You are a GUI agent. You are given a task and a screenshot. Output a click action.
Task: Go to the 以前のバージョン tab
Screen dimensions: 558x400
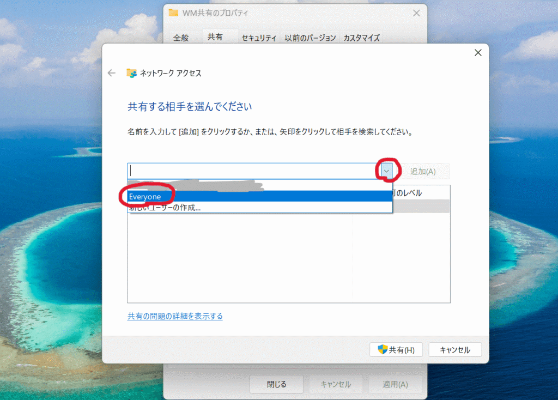[310, 38]
